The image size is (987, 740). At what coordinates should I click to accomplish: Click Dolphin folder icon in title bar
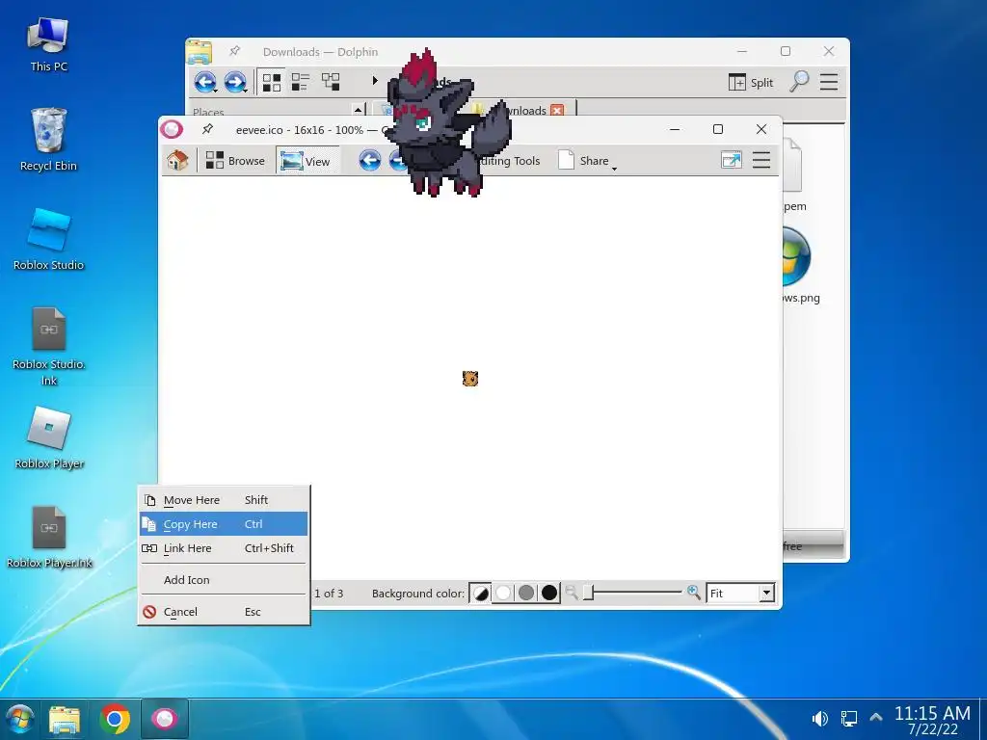pyautogui.click(x=199, y=52)
